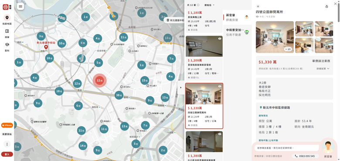The width and height of the screenshot is (340, 161).
Task: Expand the detailed loan calculation
Action: click(x=323, y=69)
